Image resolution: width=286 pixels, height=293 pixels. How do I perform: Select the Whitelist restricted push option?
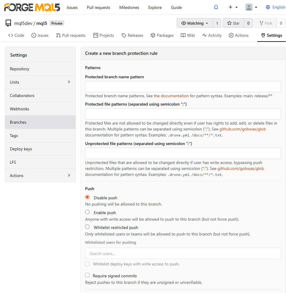(87, 227)
